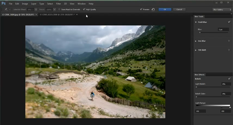This screenshot has width=233, height=125.
Task: Click the blur pin on the photo
Action: tap(92, 96)
